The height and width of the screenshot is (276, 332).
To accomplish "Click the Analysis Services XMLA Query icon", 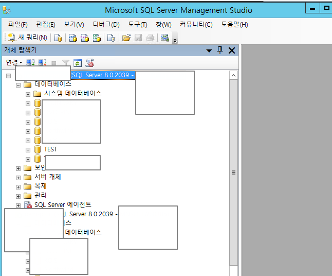I will pyautogui.click(x=97, y=38).
